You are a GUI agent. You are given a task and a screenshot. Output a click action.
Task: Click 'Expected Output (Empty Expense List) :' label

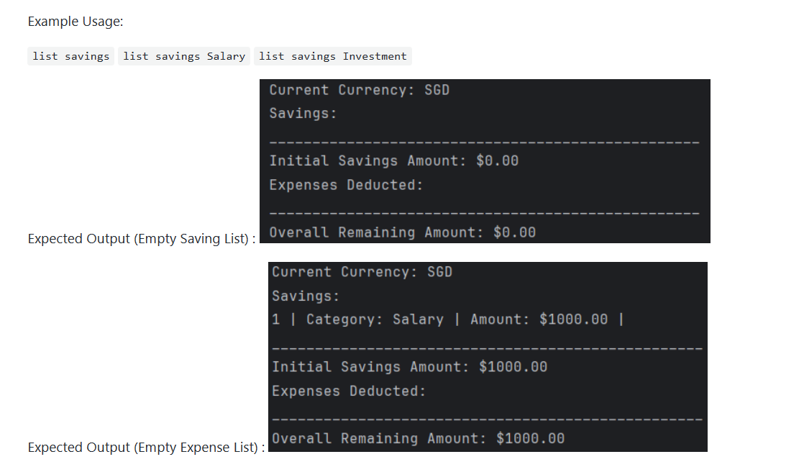click(146, 448)
